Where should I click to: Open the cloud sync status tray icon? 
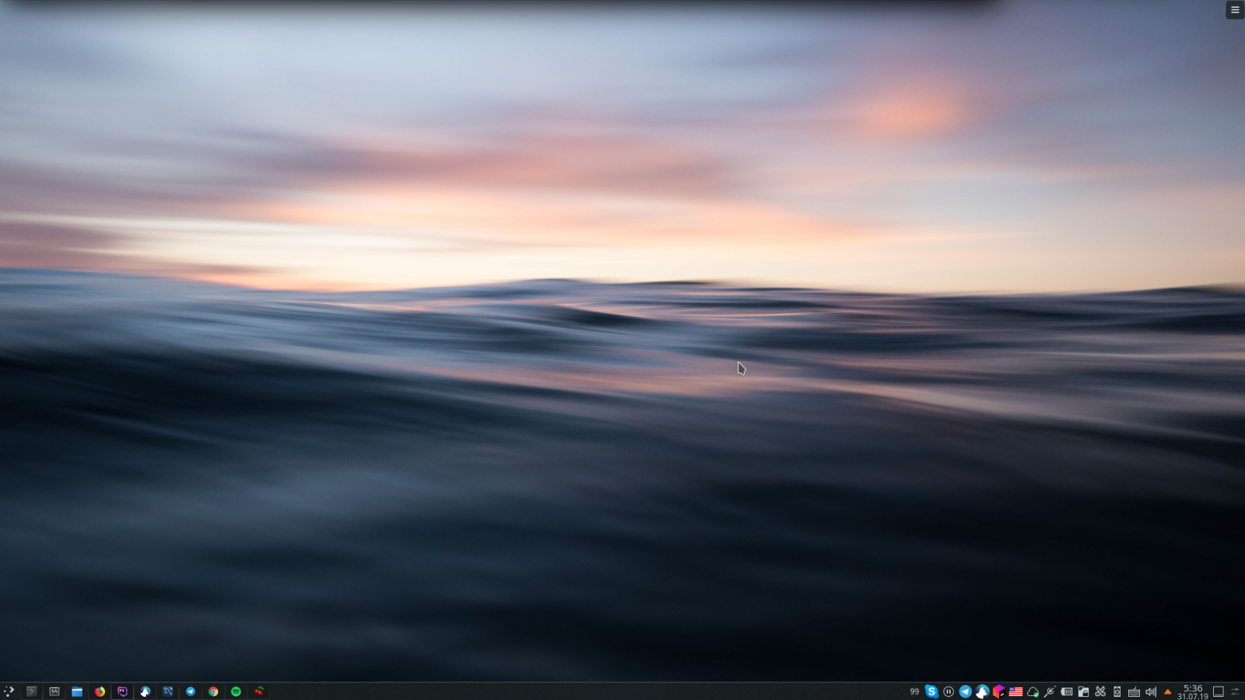[1033, 691]
